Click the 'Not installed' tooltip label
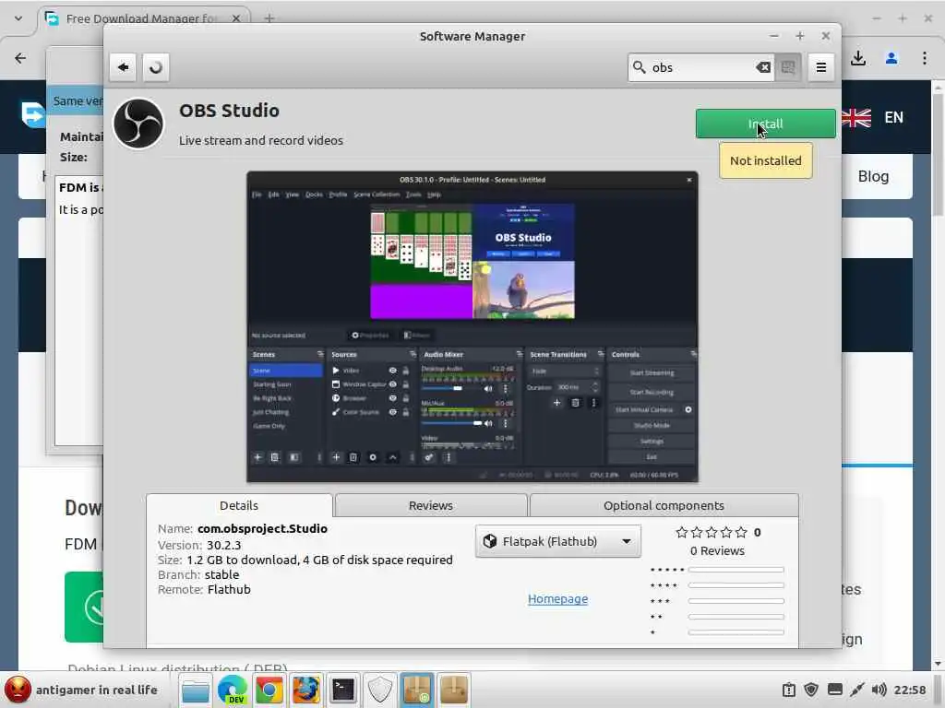Viewport: 945px width, 708px height. pos(765,160)
